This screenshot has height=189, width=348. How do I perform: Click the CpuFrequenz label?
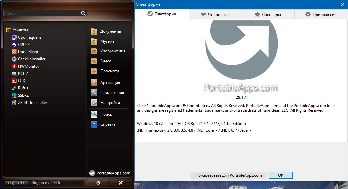click(30, 37)
